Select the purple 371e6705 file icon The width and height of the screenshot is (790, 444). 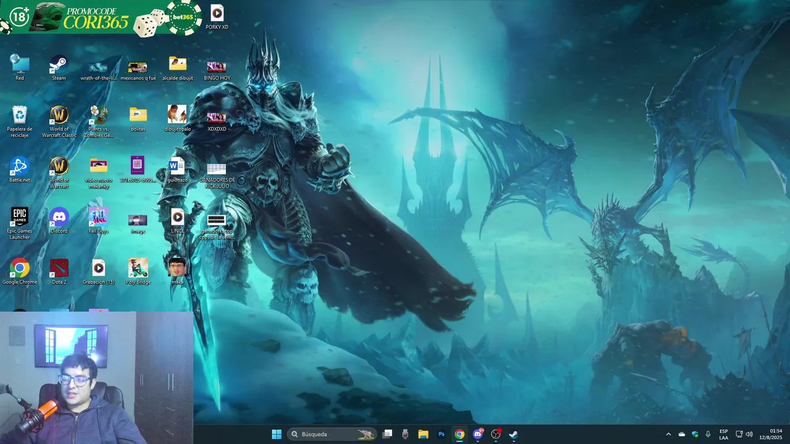pyautogui.click(x=138, y=170)
